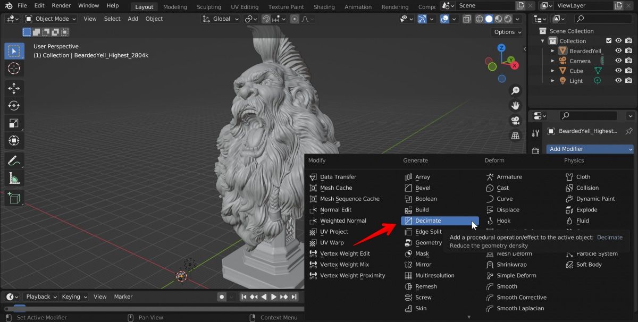Viewport: 638px width, 322px height.
Task: Hide the Light object in the outliner
Action: pyautogui.click(x=618, y=81)
